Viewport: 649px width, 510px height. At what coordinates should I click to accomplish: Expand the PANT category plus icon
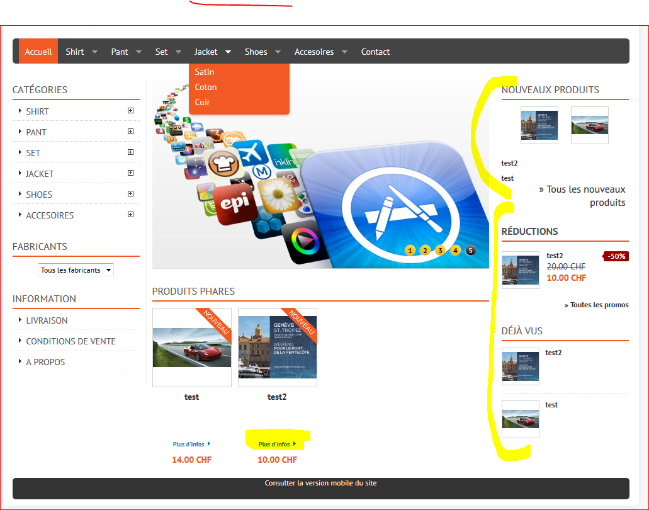[x=130, y=131]
